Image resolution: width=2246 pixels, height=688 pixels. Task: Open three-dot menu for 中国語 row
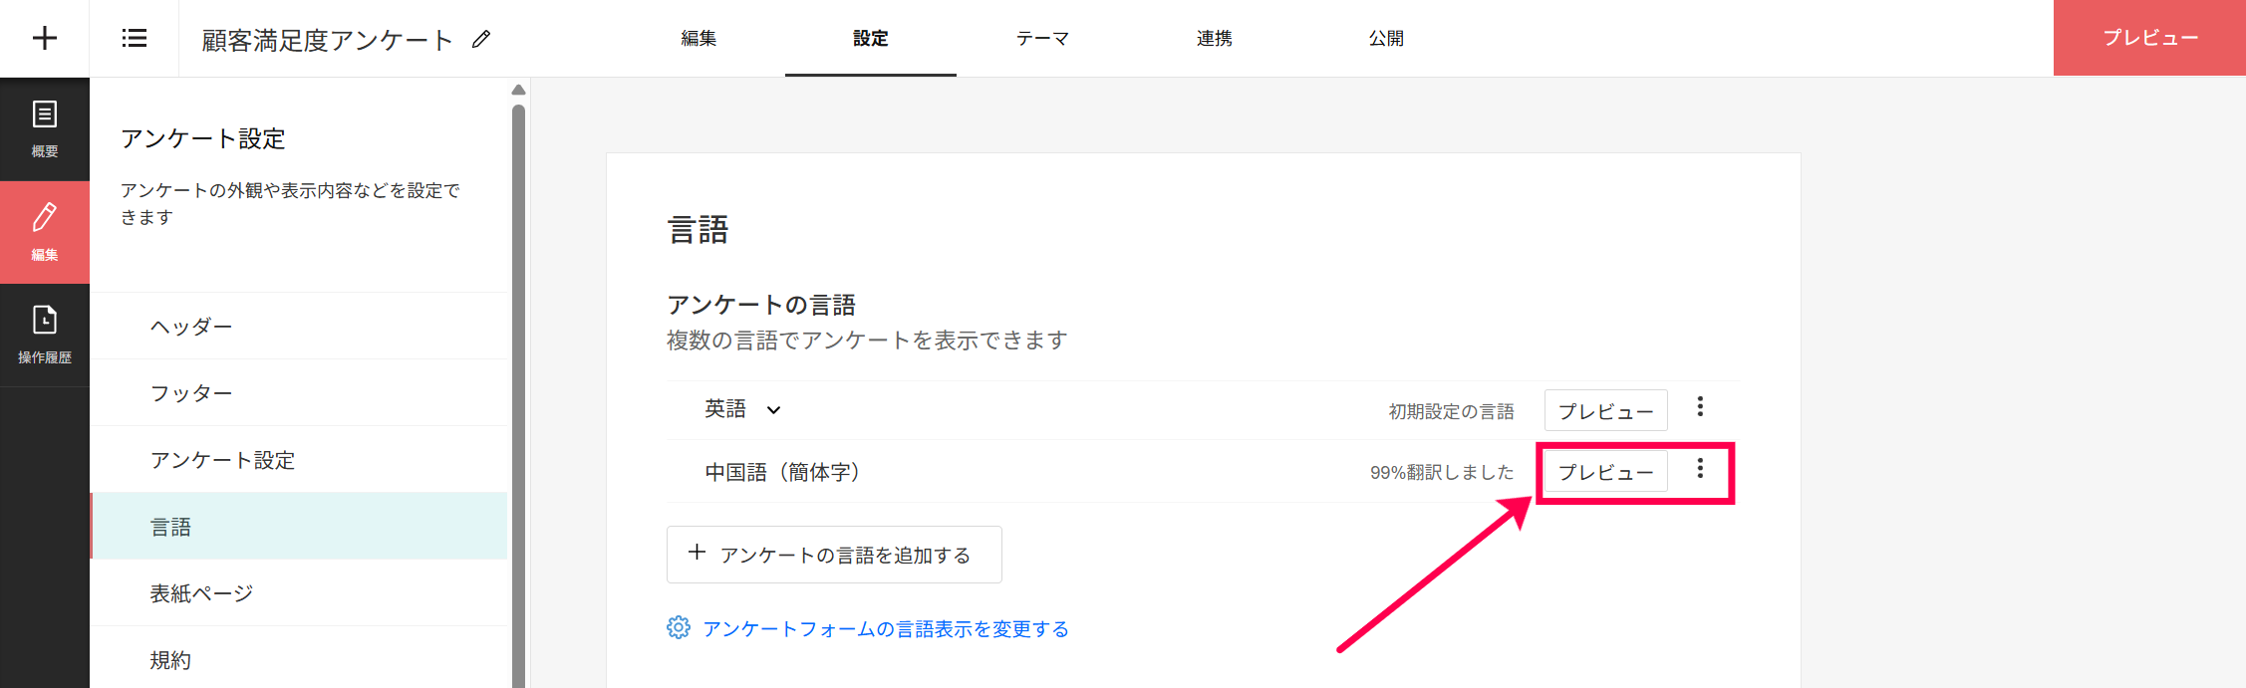click(x=1700, y=469)
